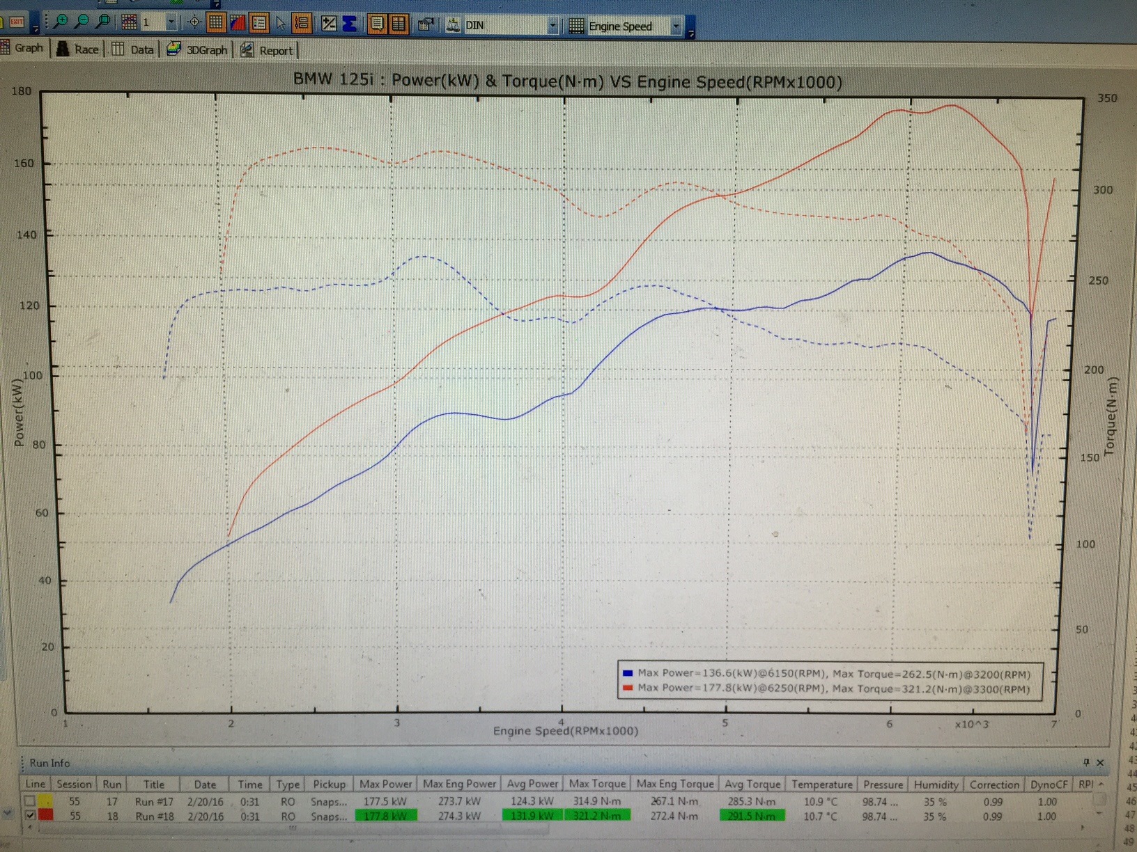Click the zoom-to-fit magnifier icon
Viewport: 1137px width, 852px height.
104,22
